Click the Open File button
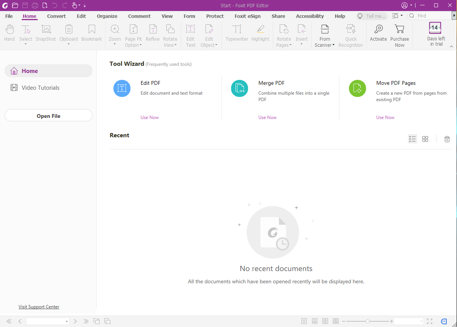The width and height of the screenshot is (457, 327). 48,116
